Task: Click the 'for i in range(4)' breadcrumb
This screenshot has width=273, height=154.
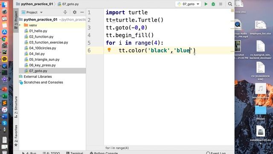Action: (x=117, y=148)
